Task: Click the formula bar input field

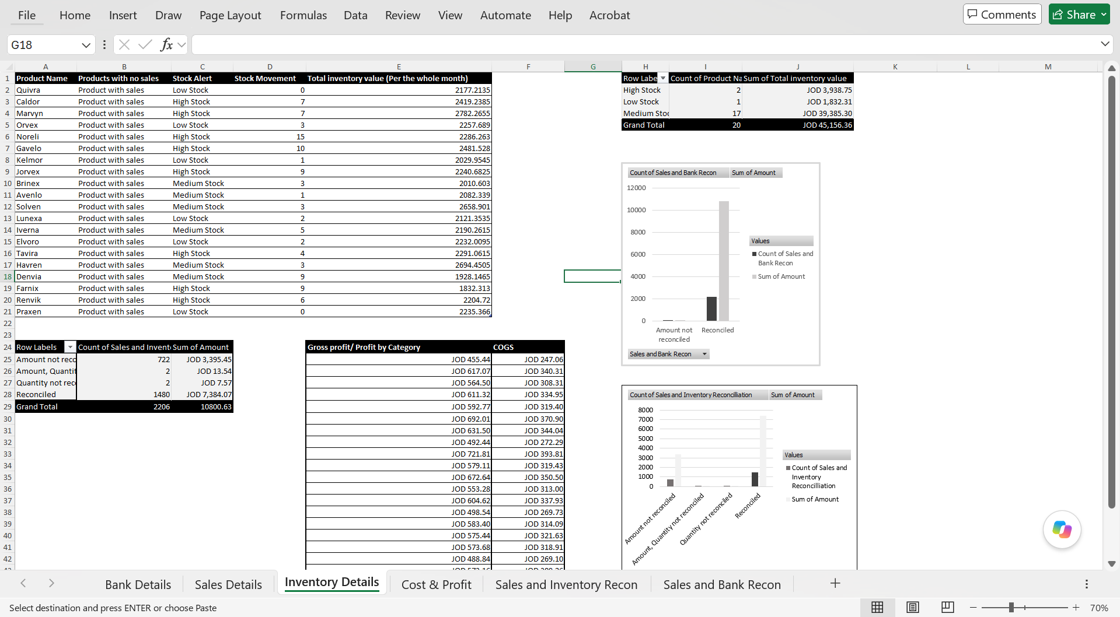Action: click(645, 44)
